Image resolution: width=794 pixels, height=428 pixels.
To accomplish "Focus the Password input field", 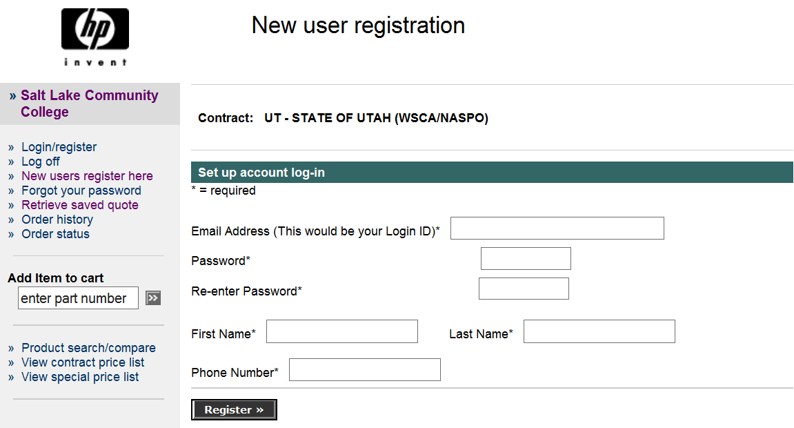I will [526, 259].
